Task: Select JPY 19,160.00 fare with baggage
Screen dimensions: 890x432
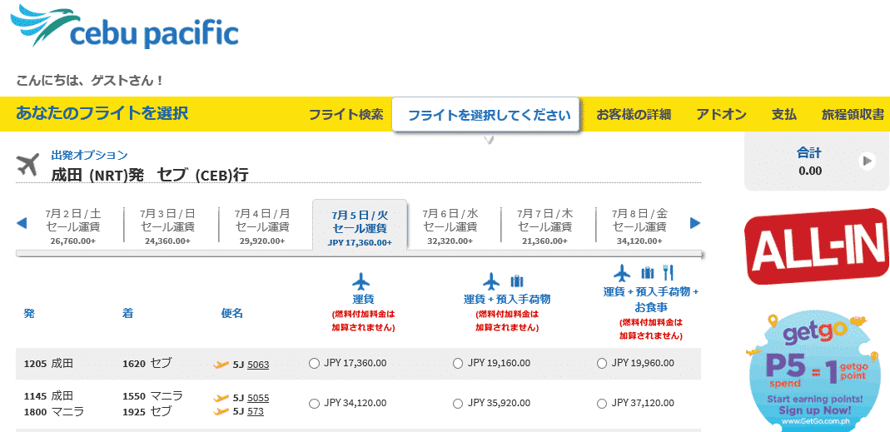Action: (458, 364)
